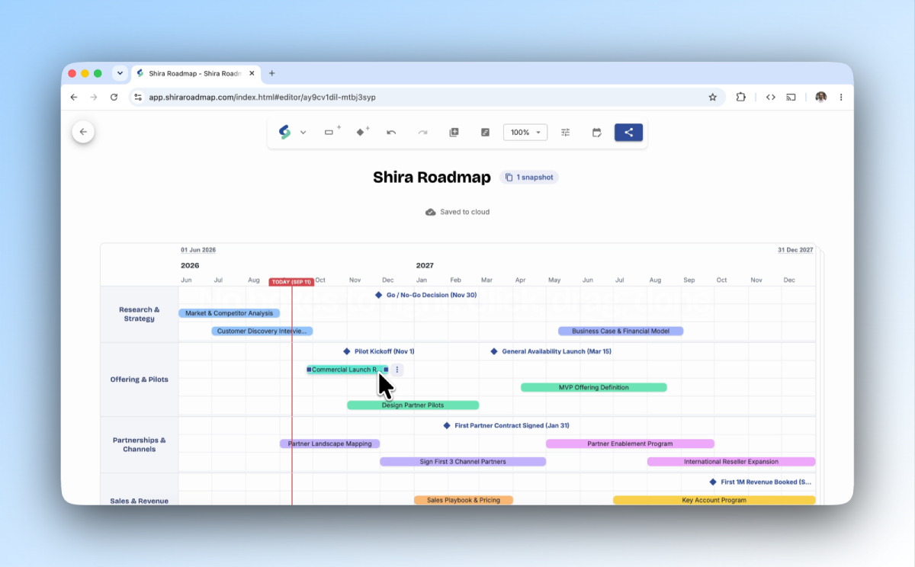
Task: Select the Sign First 3 Channel Partners bar
Action: point(463,462)
